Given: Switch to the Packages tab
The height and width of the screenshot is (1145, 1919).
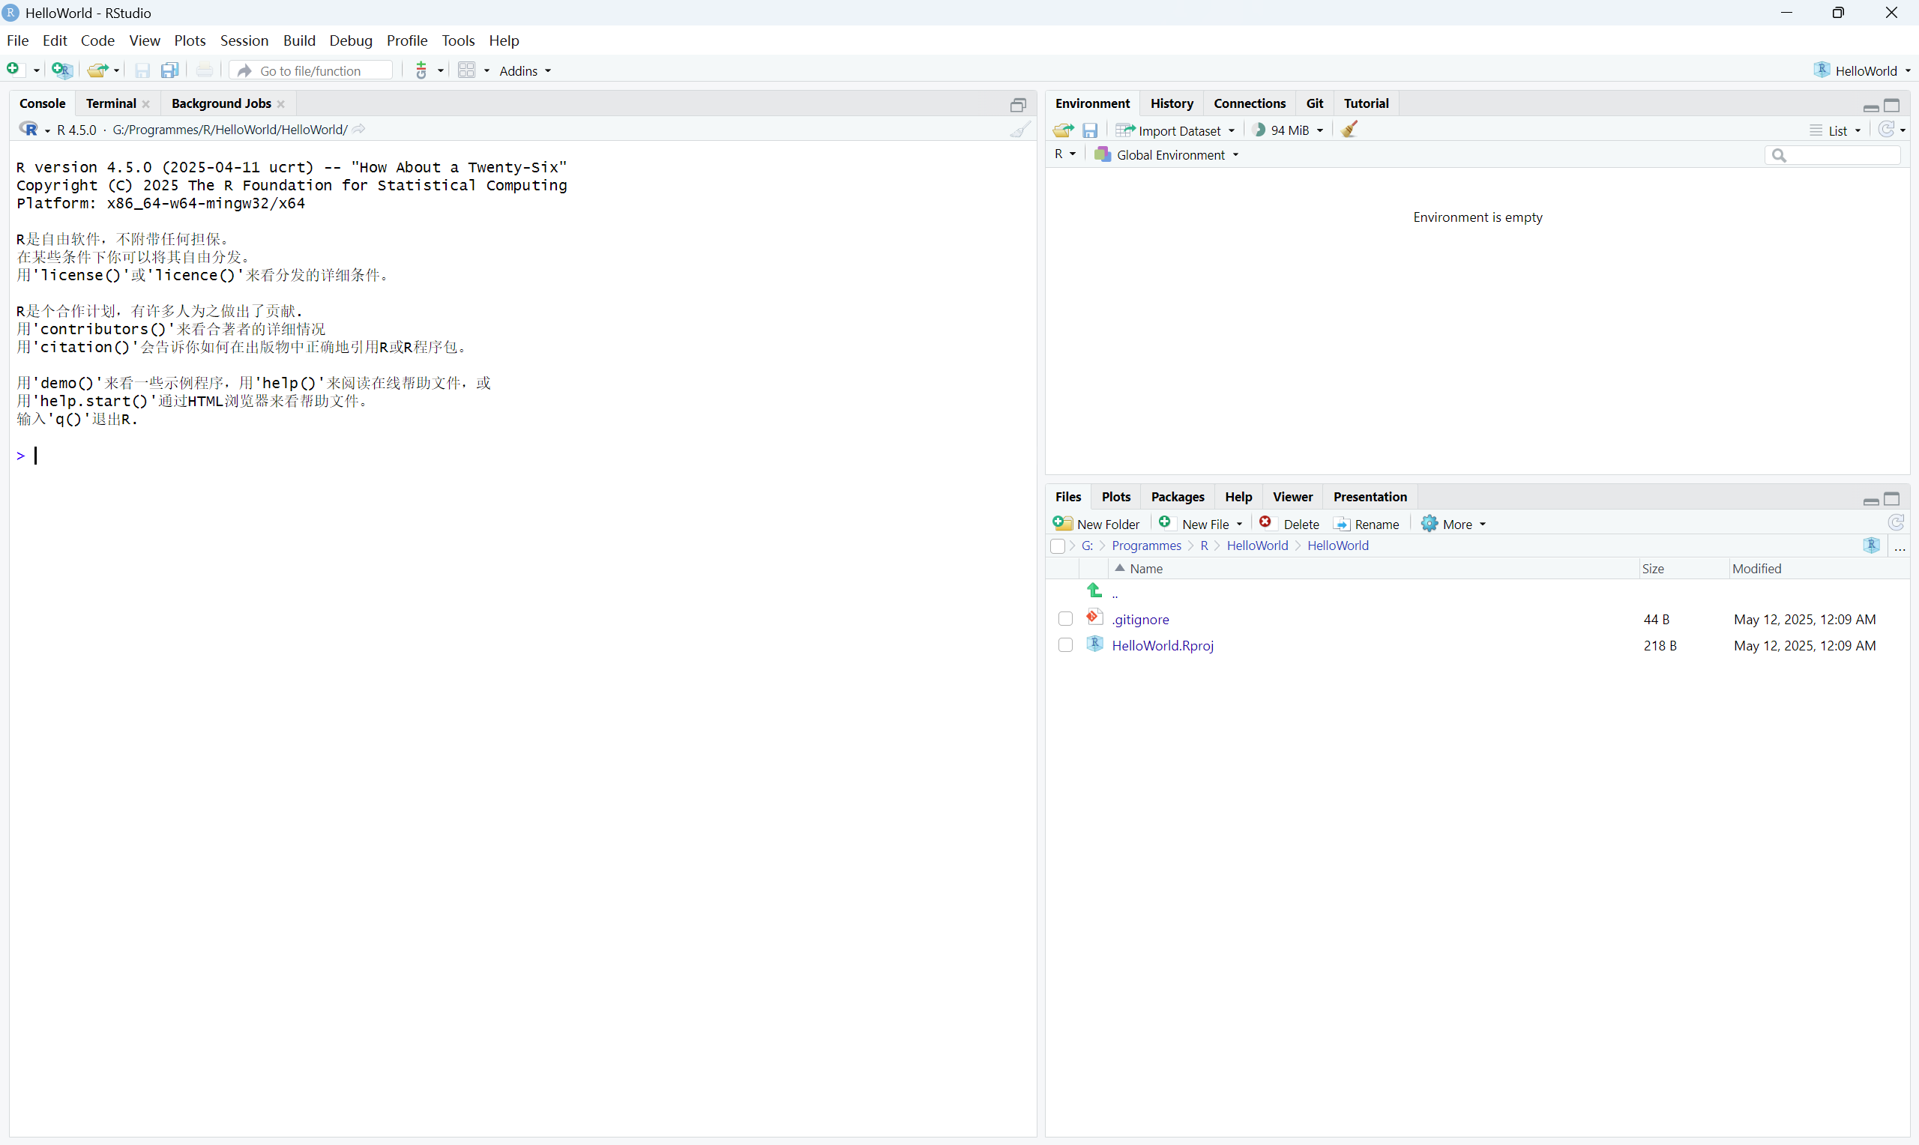Looking at the screenshot, I should click(1178, 497).
